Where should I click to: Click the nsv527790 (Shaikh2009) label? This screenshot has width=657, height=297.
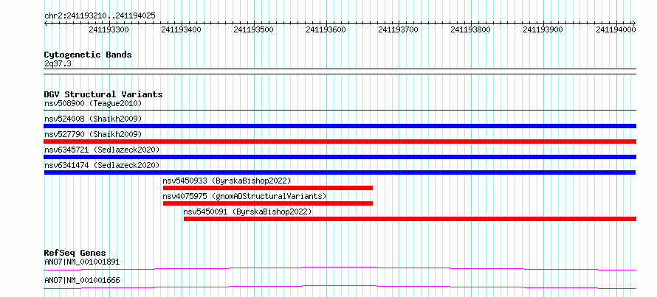[x=93, y=134]
